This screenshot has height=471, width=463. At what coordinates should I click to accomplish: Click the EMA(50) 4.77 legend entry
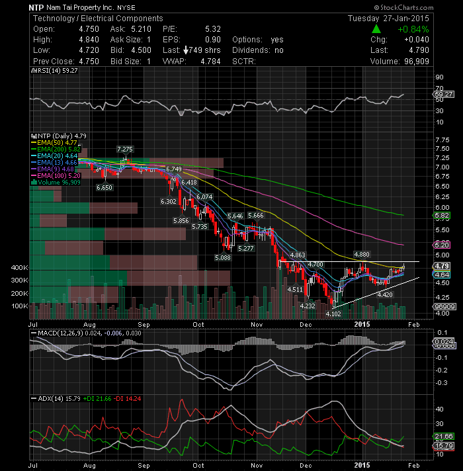pos(54,143)
